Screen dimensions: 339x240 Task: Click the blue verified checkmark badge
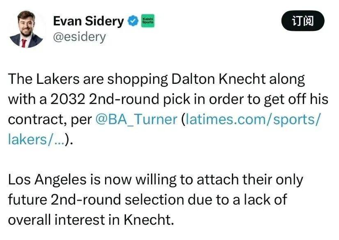[133, 21]
